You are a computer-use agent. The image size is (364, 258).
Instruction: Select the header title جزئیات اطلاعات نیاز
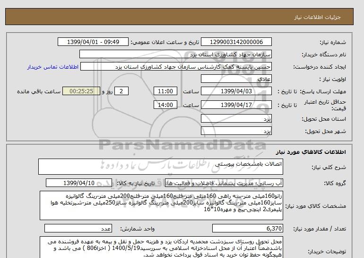pyautogui.click(x=317, y=17)
